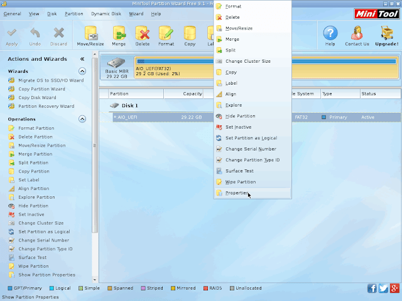The width and height of the screenshot is (402, 301).
Task: Open the Help menu in menu bar
Action: click(156, 14)
